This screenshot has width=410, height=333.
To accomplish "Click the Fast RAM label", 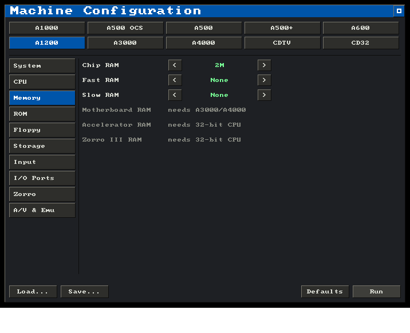I will click(x=100, y=80).
